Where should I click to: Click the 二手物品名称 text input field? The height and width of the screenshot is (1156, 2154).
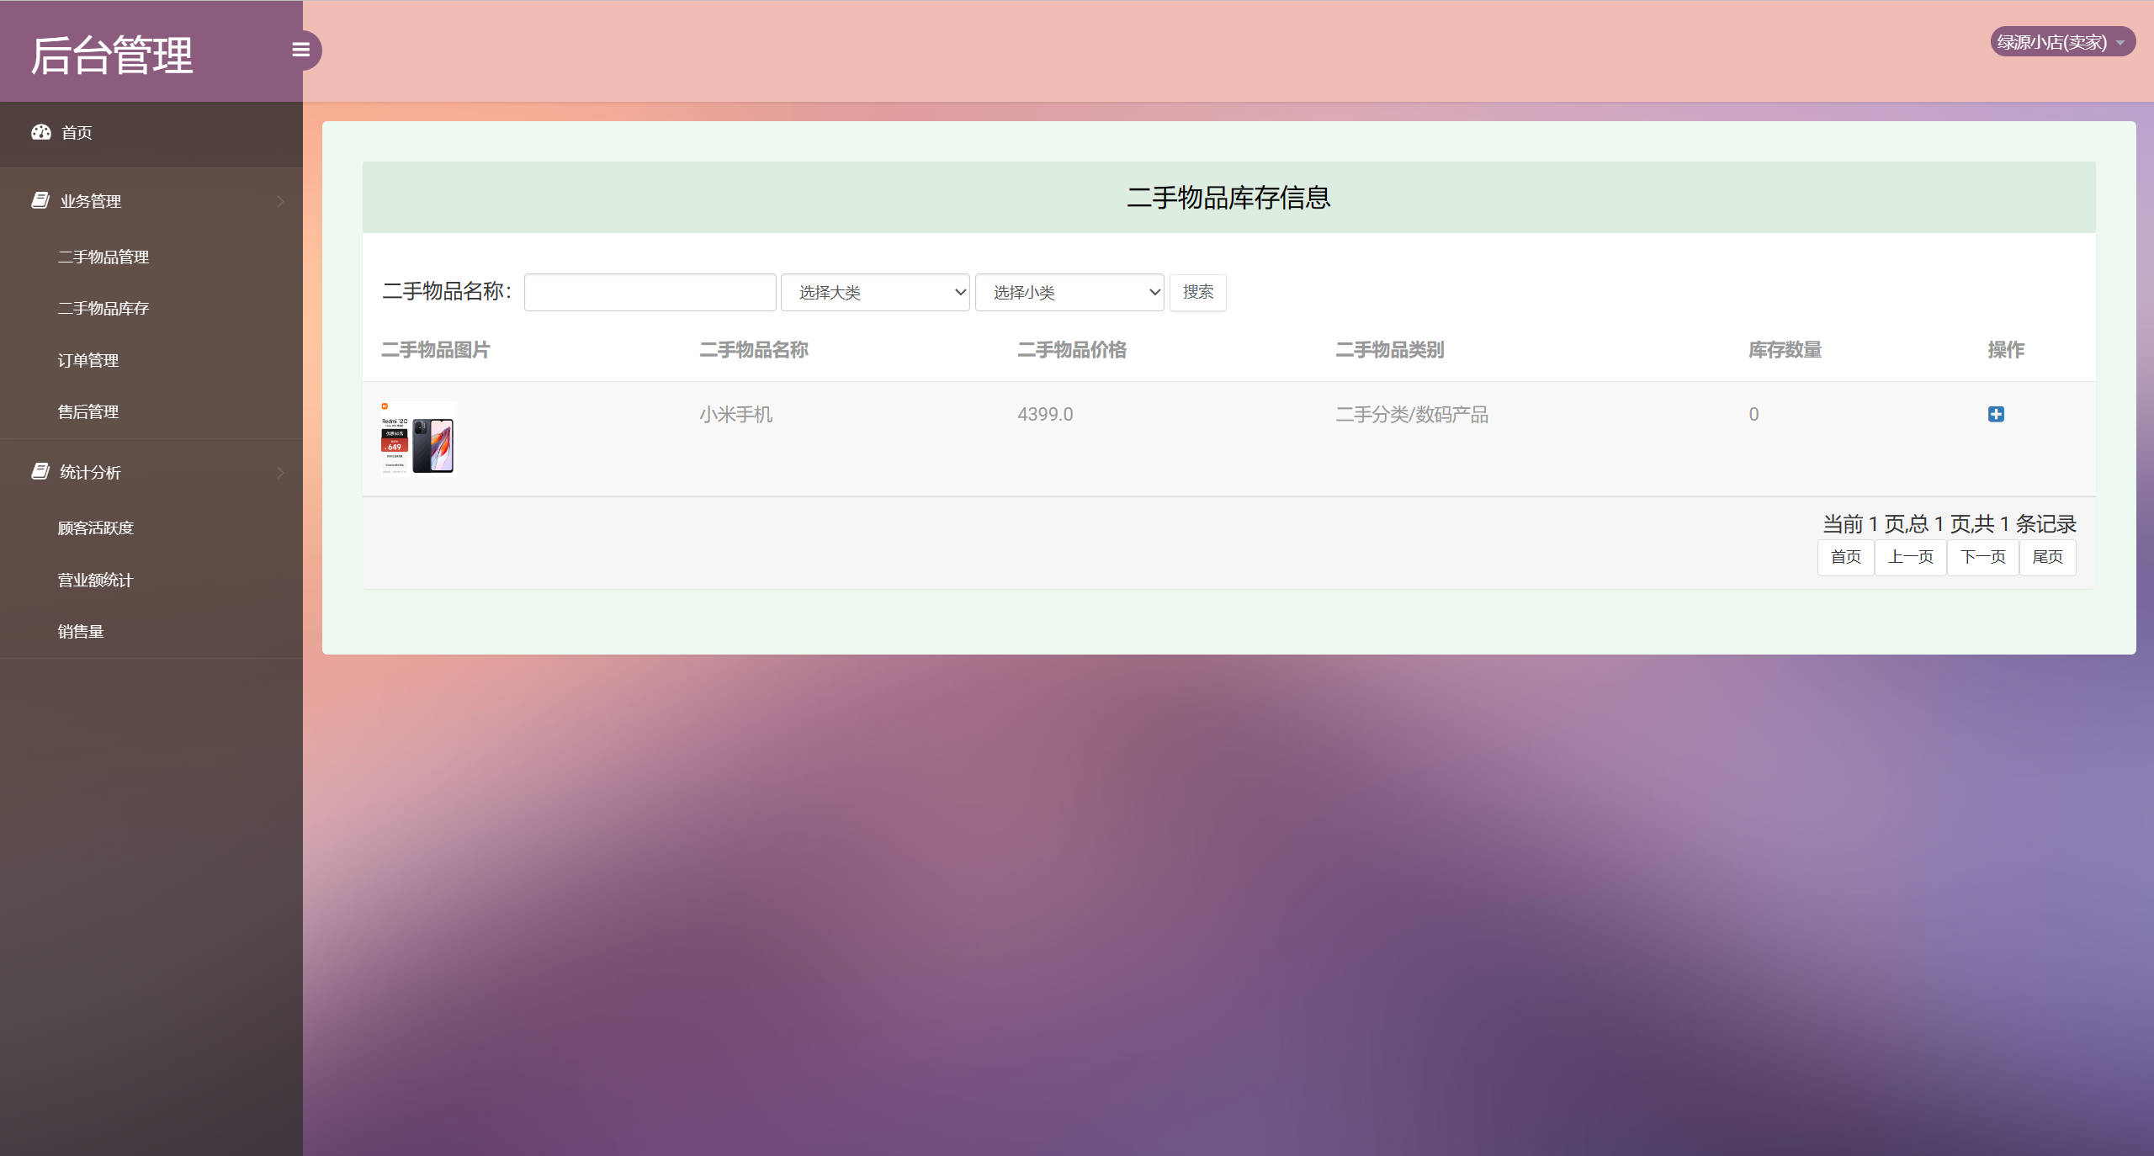click(x=649, y=292)
